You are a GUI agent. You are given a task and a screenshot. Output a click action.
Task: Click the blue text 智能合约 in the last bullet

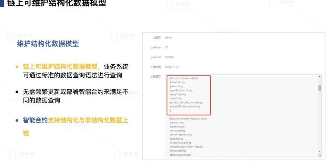click(x=35, y=120)
